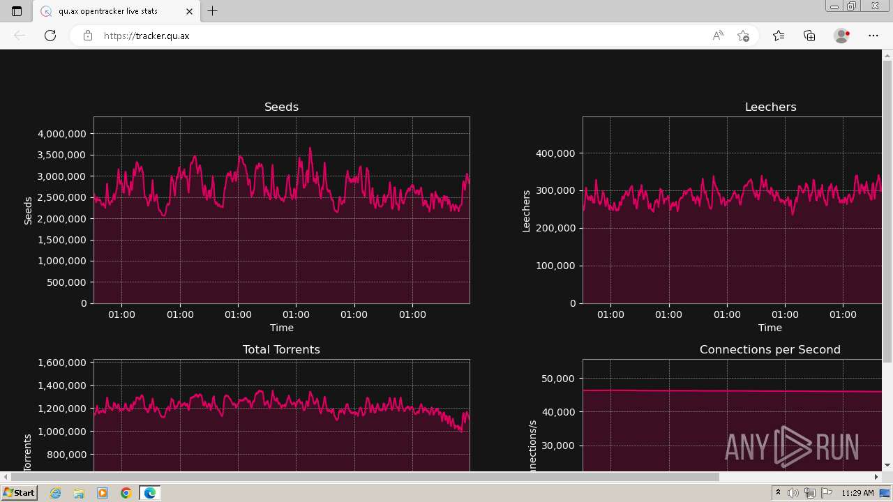Open Edge Settings and more menu
Screen dimensions: 893x502
[x=873, y=36]
